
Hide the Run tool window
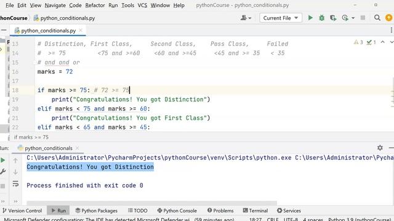coord(391,148)
